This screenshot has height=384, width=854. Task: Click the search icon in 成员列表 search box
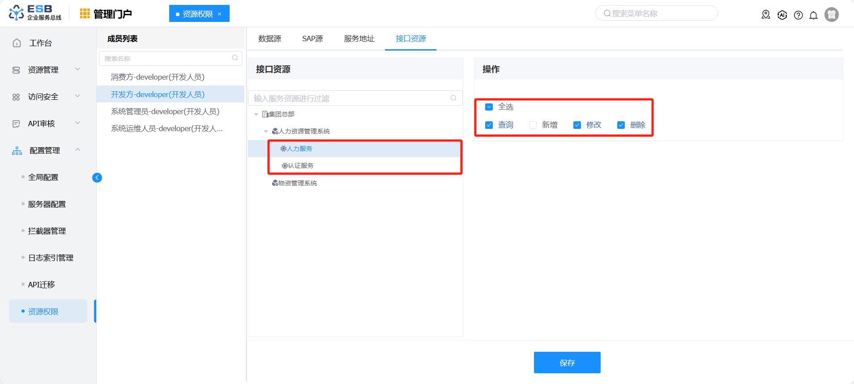235,58
